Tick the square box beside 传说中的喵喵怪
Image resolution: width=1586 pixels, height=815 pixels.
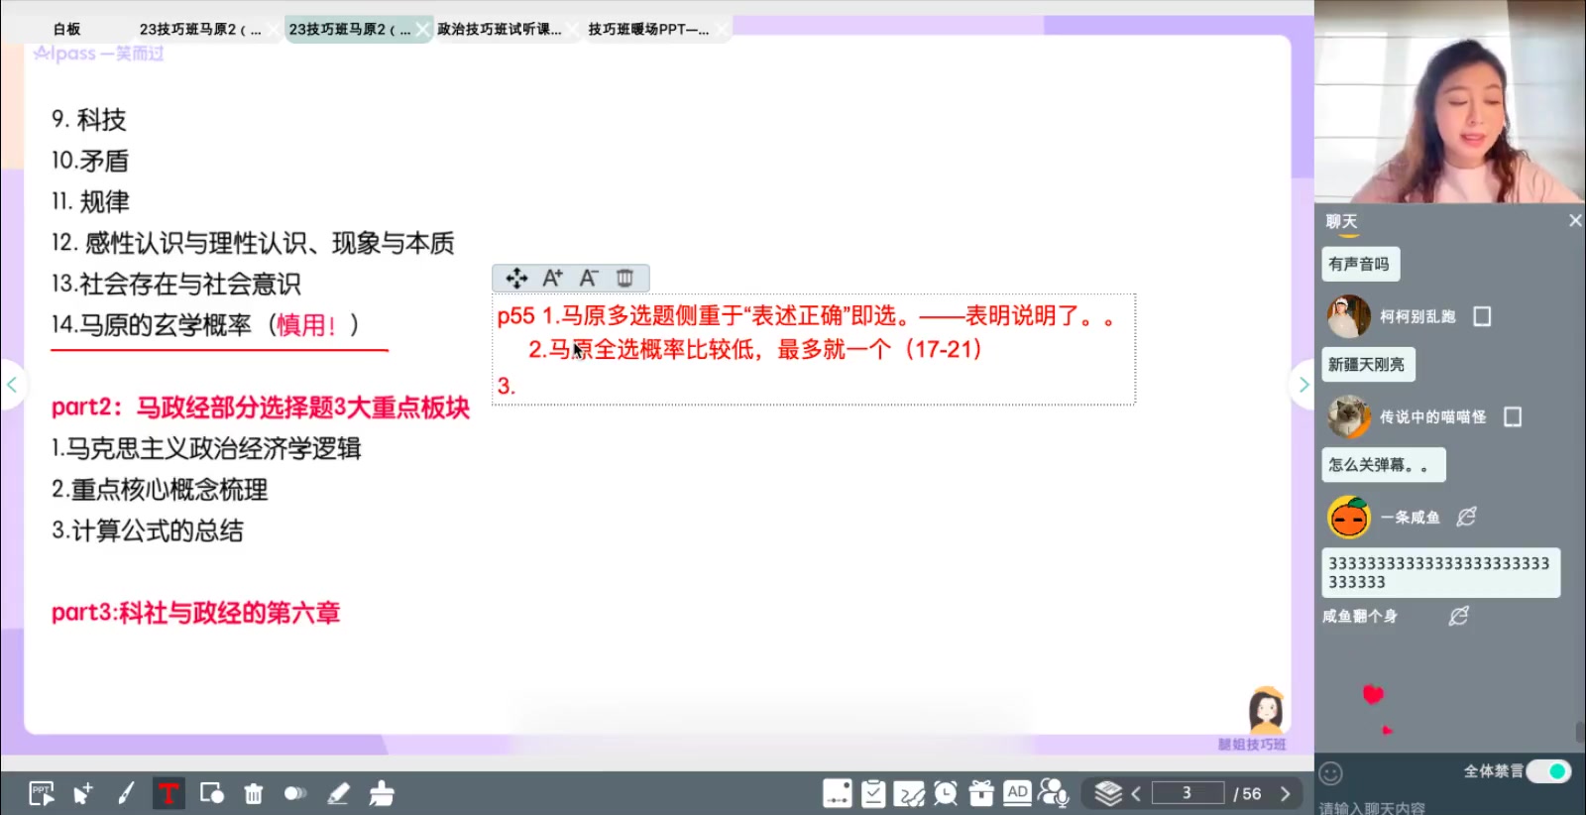[x=1513, y=416]
